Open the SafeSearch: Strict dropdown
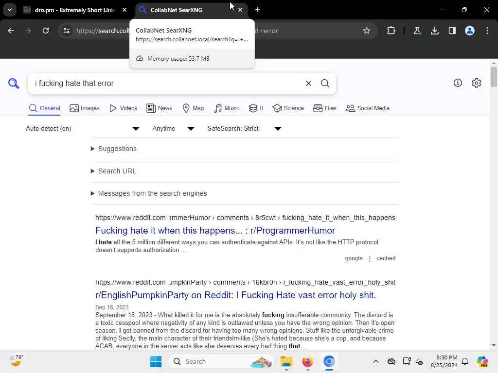The image size is (498, 373). point(244,128)
